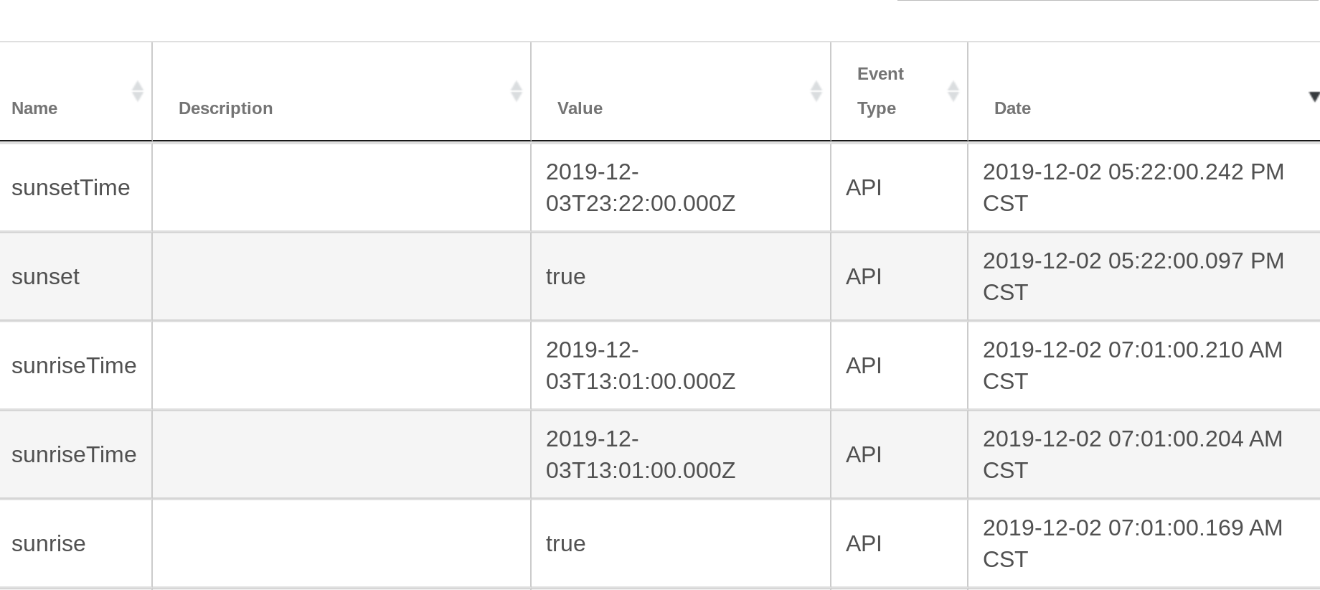Click the date 07:01:00.169 AM CST
Screen dimensions: 1320x590
1133,543
